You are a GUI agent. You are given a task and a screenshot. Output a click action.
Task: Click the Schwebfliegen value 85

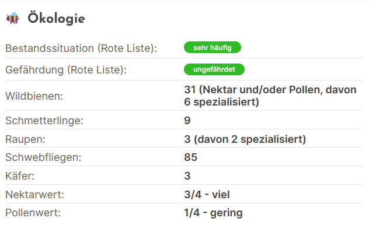point(190,157)
